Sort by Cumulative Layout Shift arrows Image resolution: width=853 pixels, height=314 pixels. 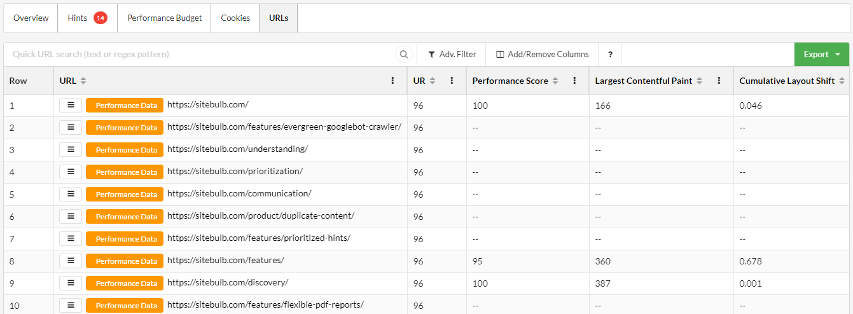[842, 81]
